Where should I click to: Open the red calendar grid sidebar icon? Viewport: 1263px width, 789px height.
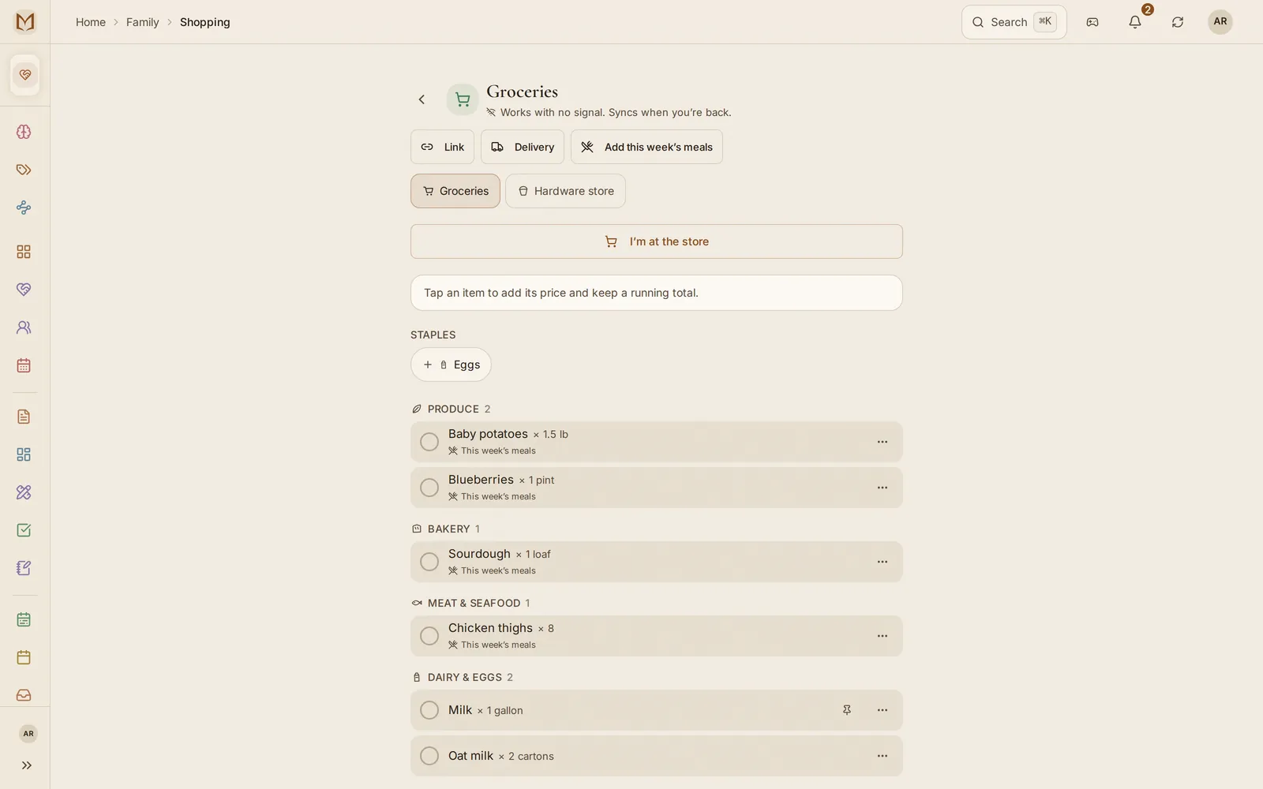tap(24, 365)
